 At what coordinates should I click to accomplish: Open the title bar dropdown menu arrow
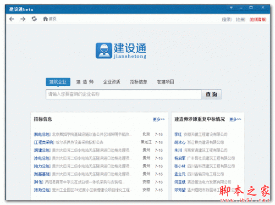click(x=231, y=7)
